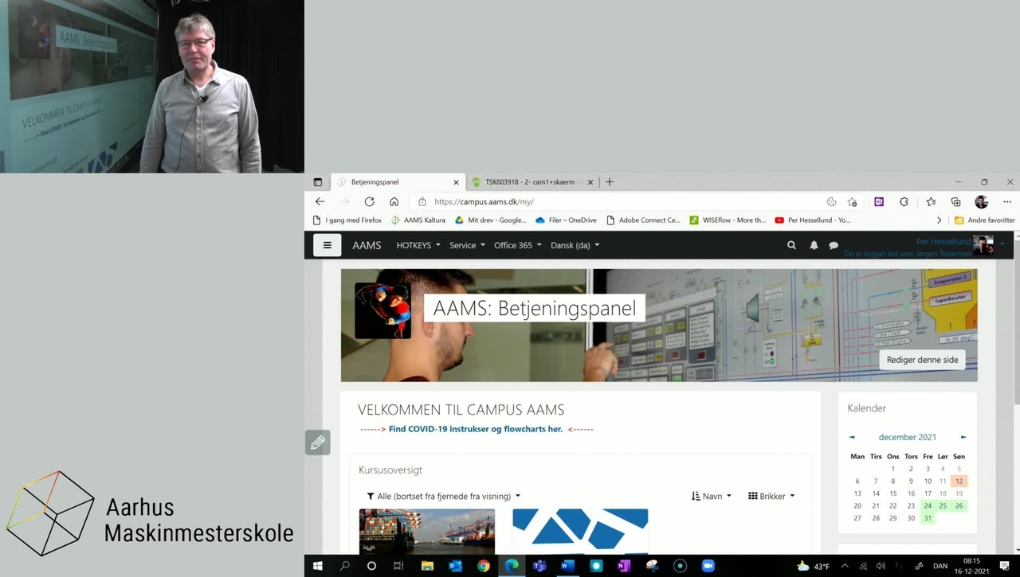
Task: Open the Dansk (da) language dropdown
Action: (575, 245)
